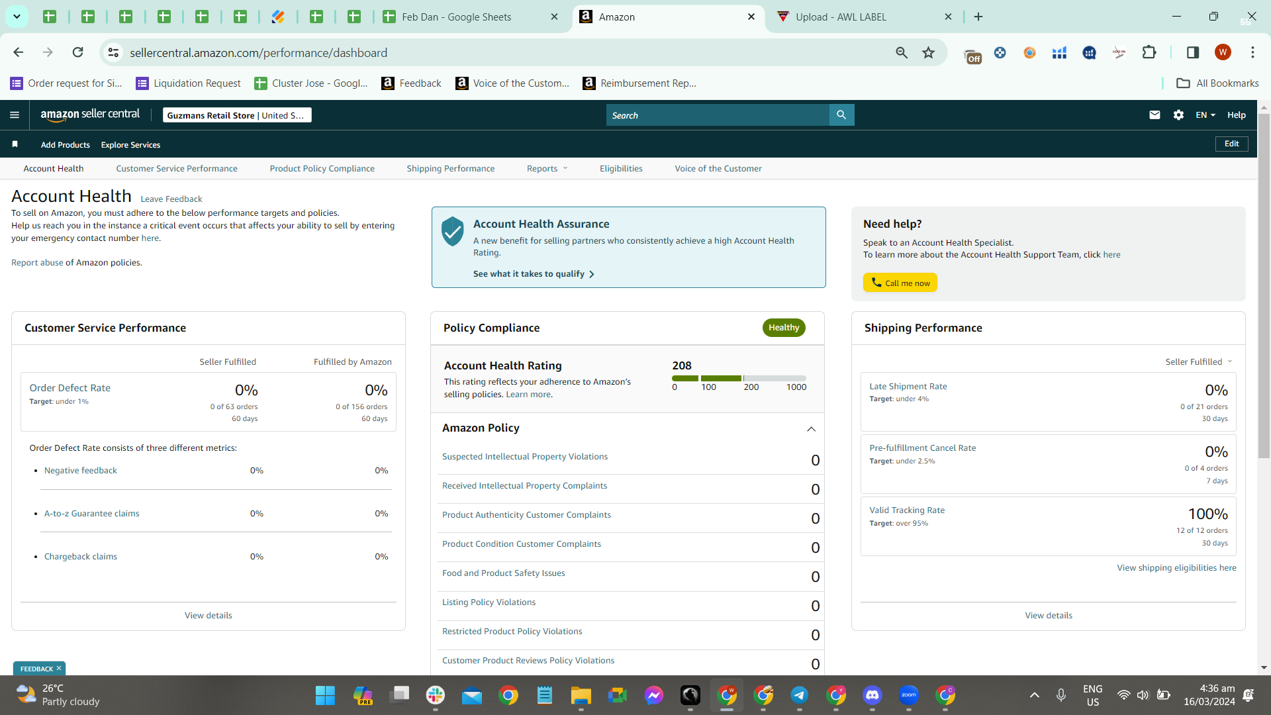Collapse the Amazon Policy section

pos(811,428)
